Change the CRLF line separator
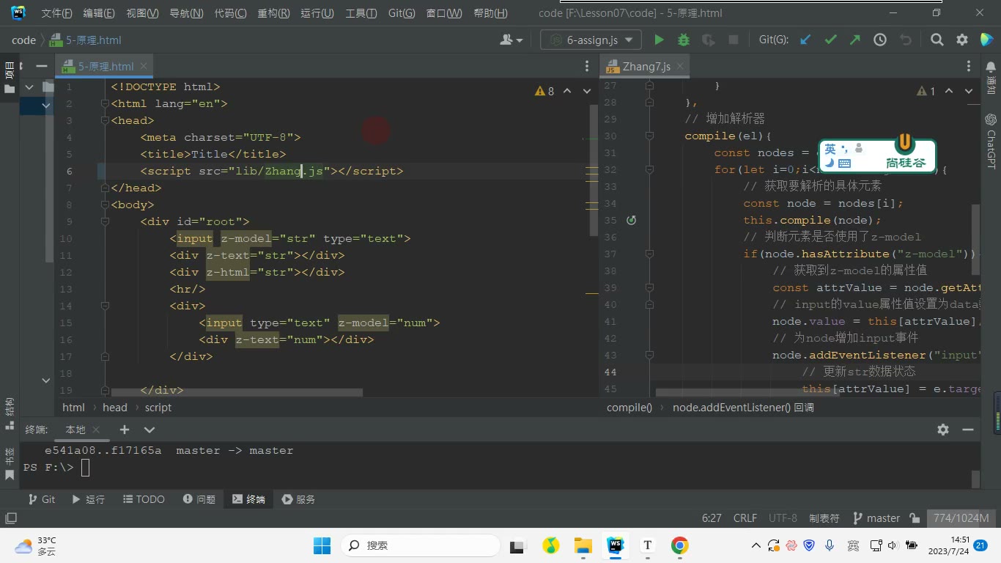The height and width of the screenshot is (563, 1001). click(x=745, y=518)
